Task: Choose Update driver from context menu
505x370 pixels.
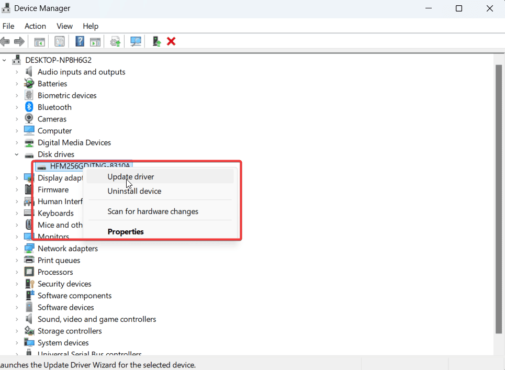Action: tap(160, 177)
